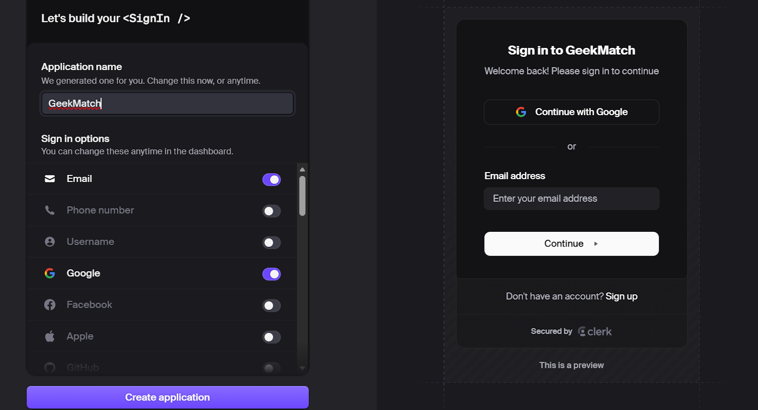Disable the Google sign-in toggle

pyautogui.click(x=271, y=273)
